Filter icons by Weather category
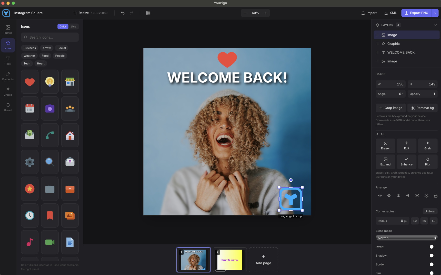This screenshot has height=275, width=441. point(29,56)
